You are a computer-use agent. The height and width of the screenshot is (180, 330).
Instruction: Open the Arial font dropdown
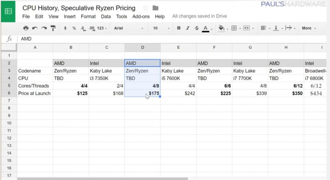pyautogui.click(x=129, y=28)
